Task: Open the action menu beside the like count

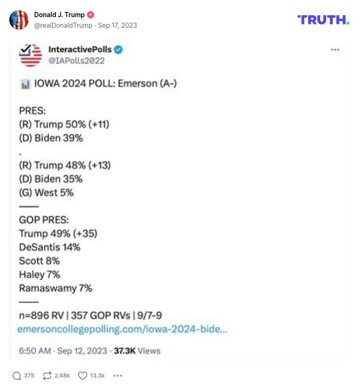Action: (x=117, y=376)
